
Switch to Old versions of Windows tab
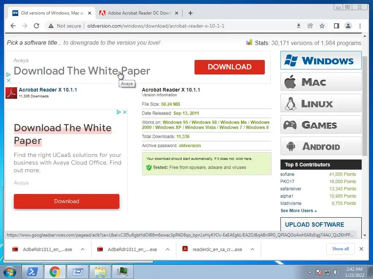coord(52,13)
